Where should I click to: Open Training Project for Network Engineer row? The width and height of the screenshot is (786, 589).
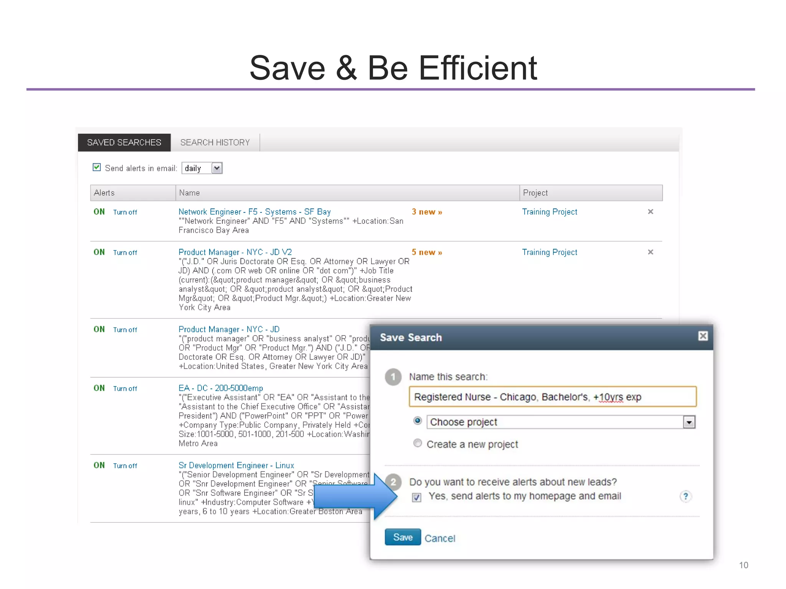[x=550, y=212]
